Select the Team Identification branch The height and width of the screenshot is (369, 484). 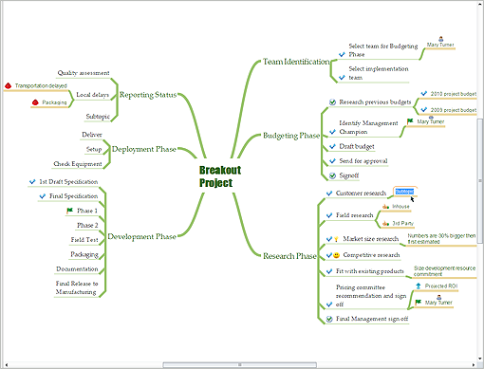(x=296, y=62)
